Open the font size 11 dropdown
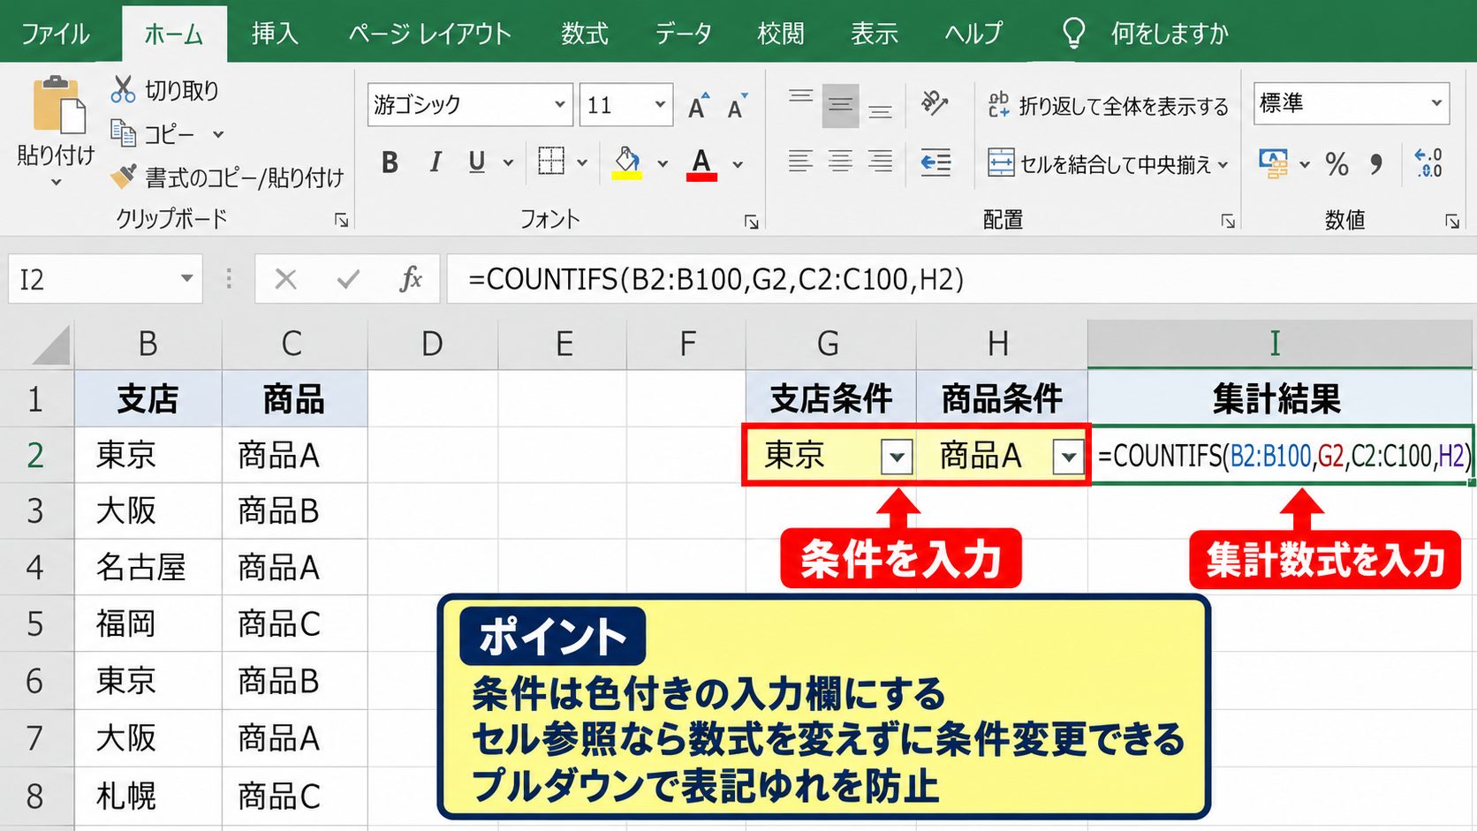 [x=660, y=104]
